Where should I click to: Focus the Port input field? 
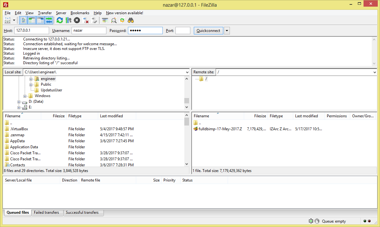(183, 31)
